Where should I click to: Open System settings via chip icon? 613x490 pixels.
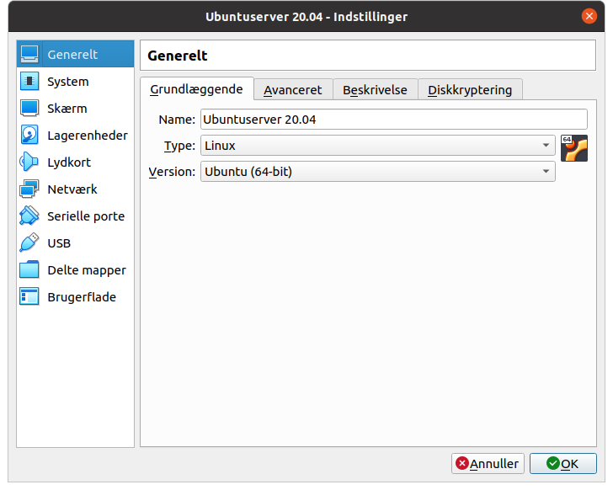(x=29, y=81)
